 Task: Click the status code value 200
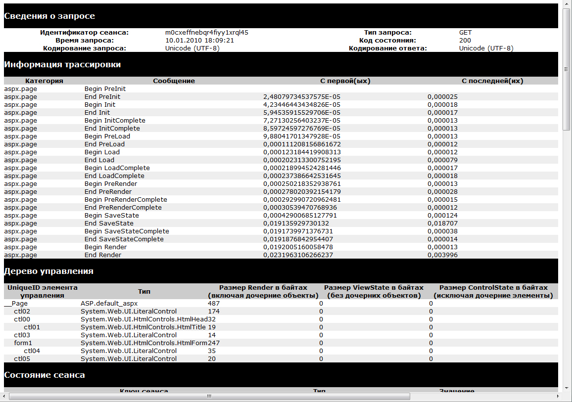tap(465, 41)
